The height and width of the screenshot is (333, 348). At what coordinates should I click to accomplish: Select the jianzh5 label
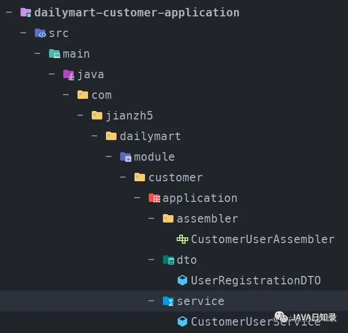pyautogui.click(x=129, y=116)
